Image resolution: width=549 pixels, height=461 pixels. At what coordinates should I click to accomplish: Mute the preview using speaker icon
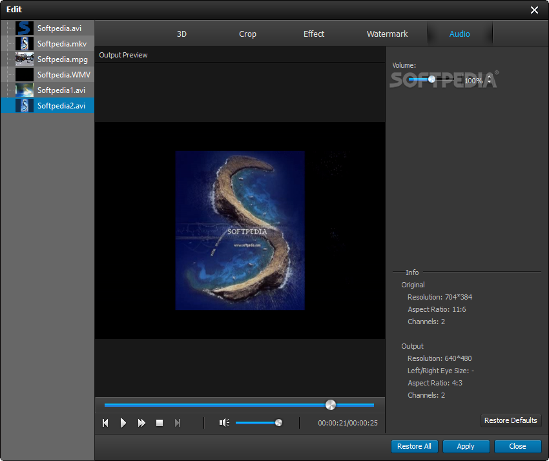click(x=224, y=423)
